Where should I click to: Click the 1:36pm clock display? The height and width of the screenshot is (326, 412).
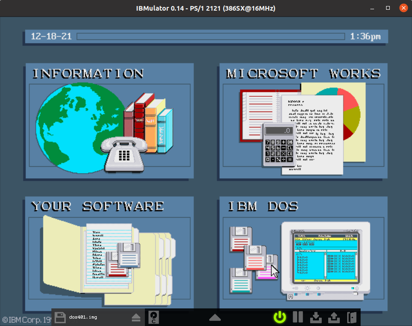(x=365, y=36)
